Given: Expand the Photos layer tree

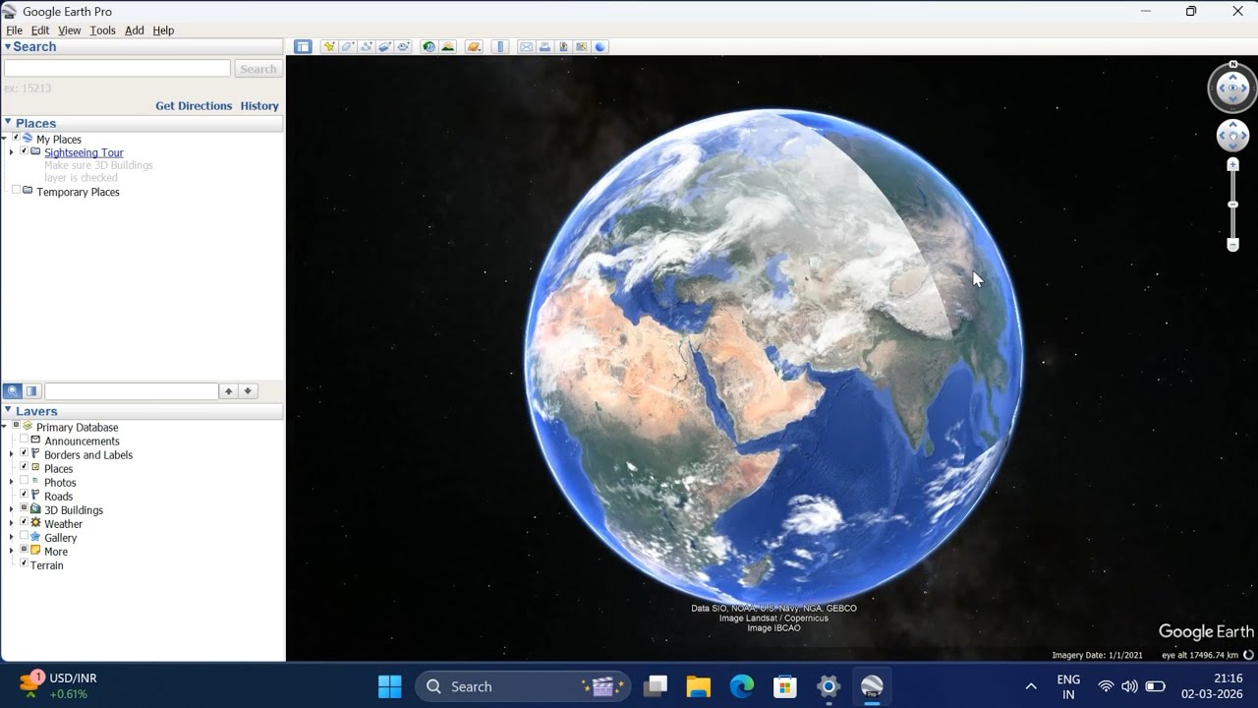Looking at the screenshot, I should click(x=12, y=482).
